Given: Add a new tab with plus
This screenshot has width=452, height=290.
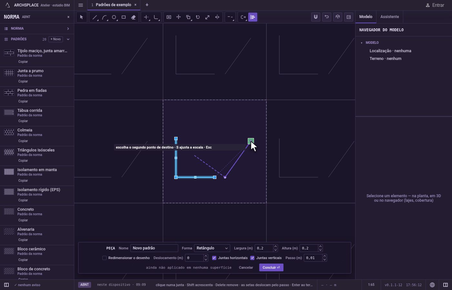Looking at the screenshot, I should point(147,5).
